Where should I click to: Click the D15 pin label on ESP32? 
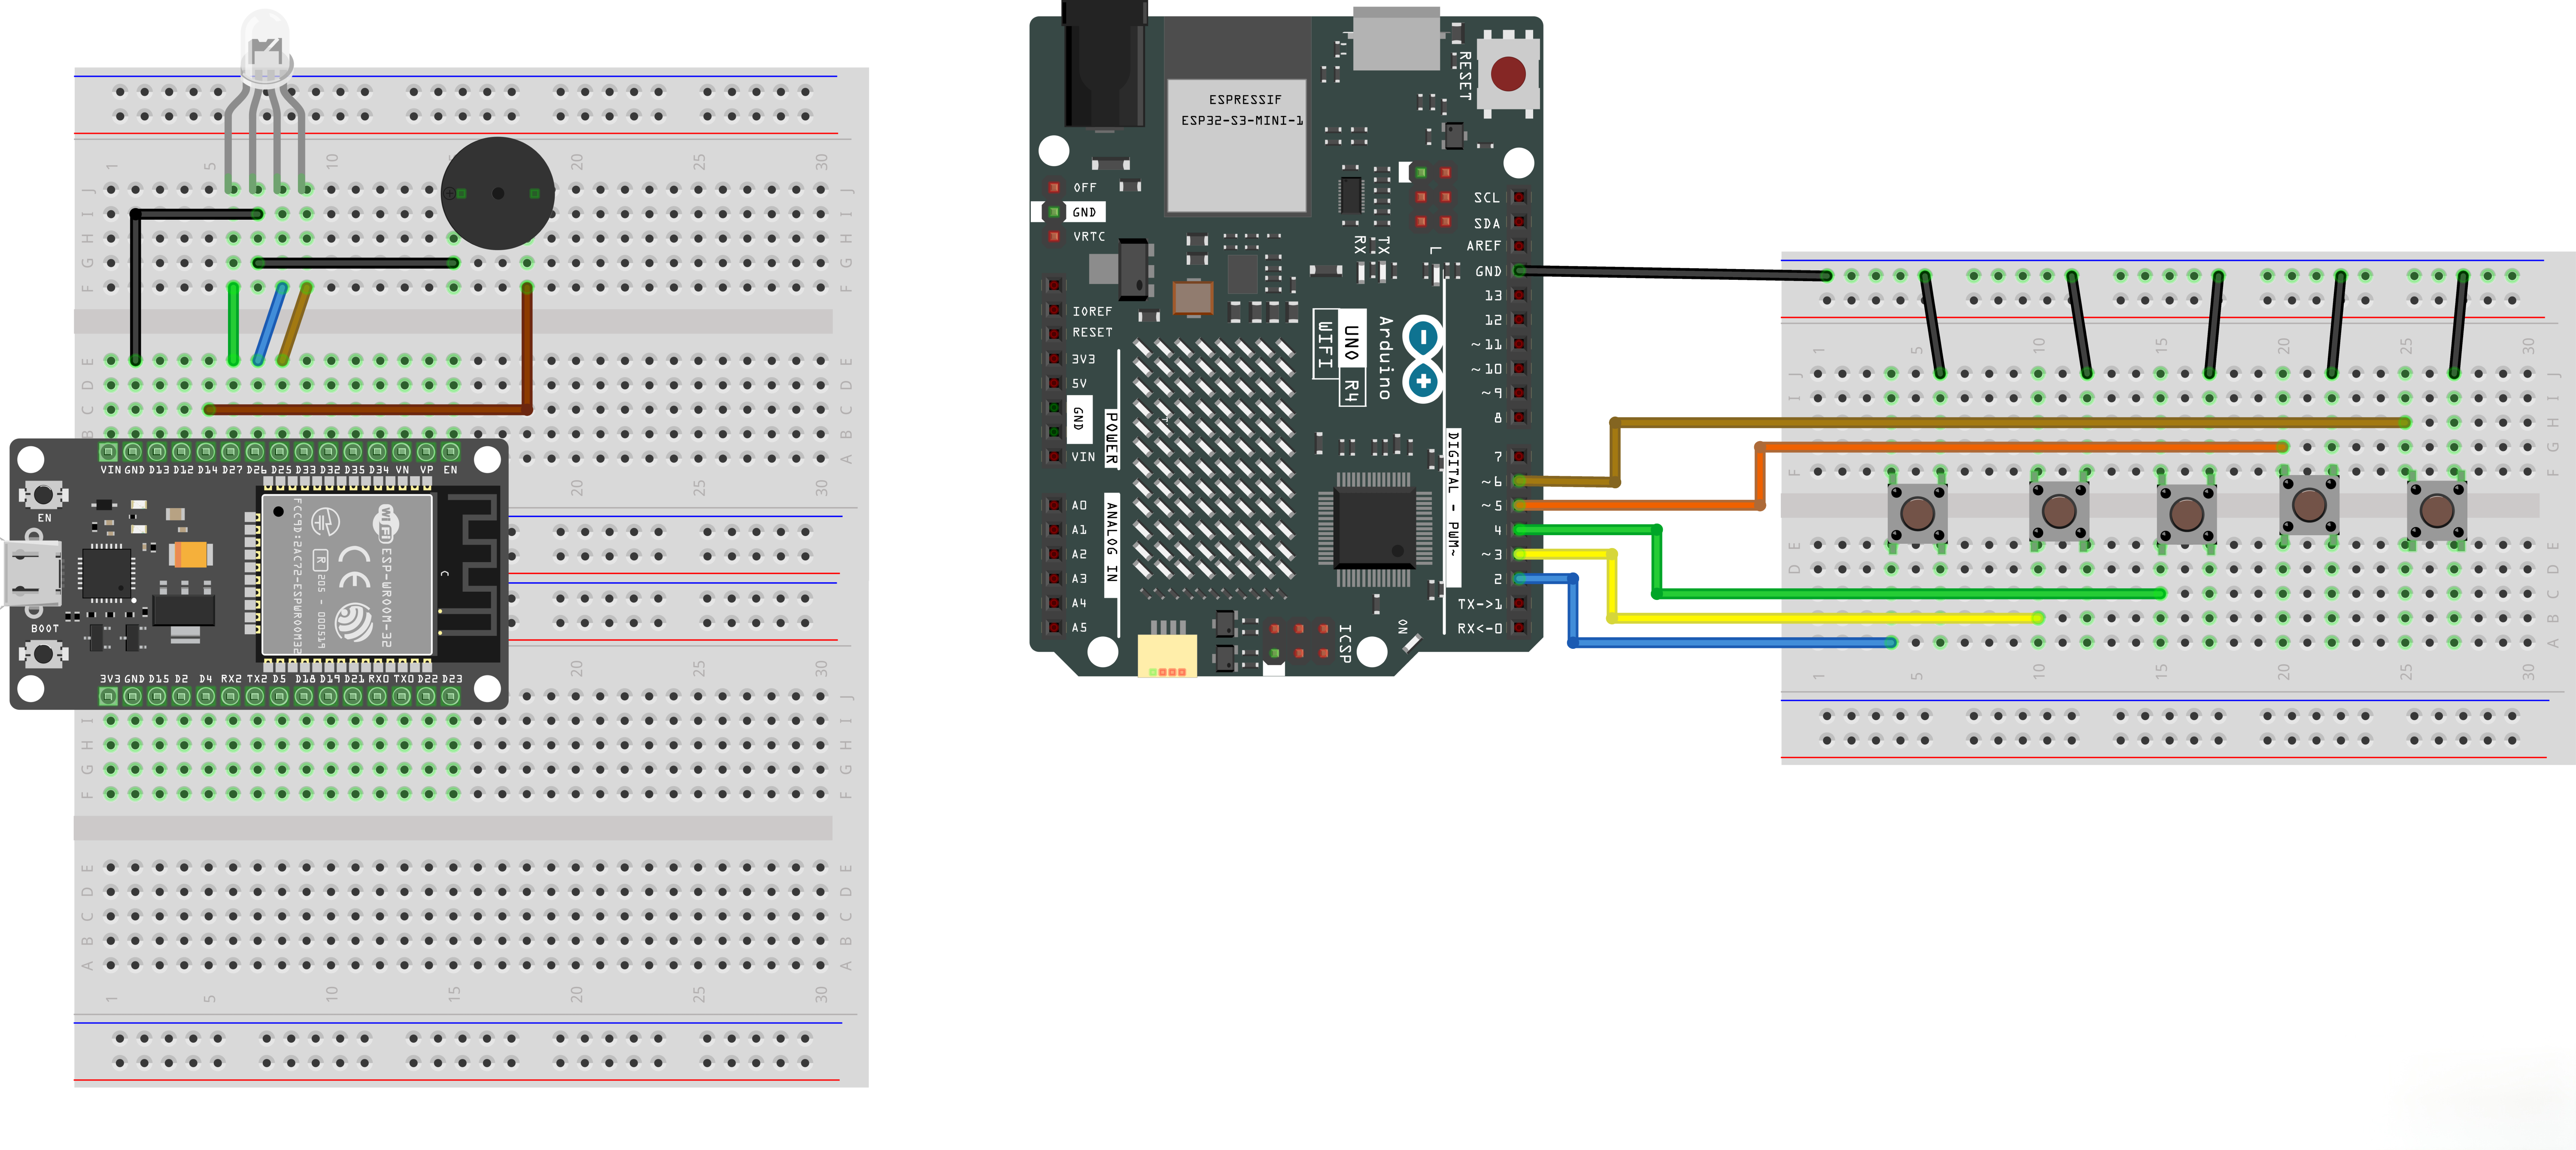click(159, 678)
